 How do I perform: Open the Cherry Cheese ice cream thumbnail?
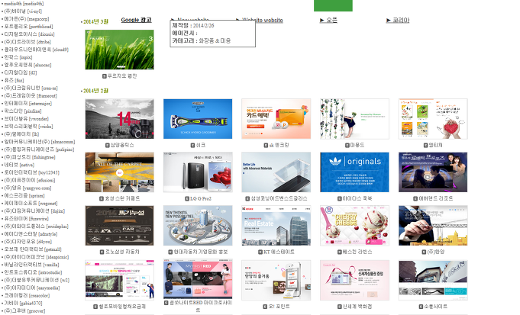pyautogui.click(x=354, y=226)
